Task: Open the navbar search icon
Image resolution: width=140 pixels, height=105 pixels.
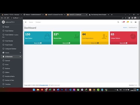Action: click(118, 22)
